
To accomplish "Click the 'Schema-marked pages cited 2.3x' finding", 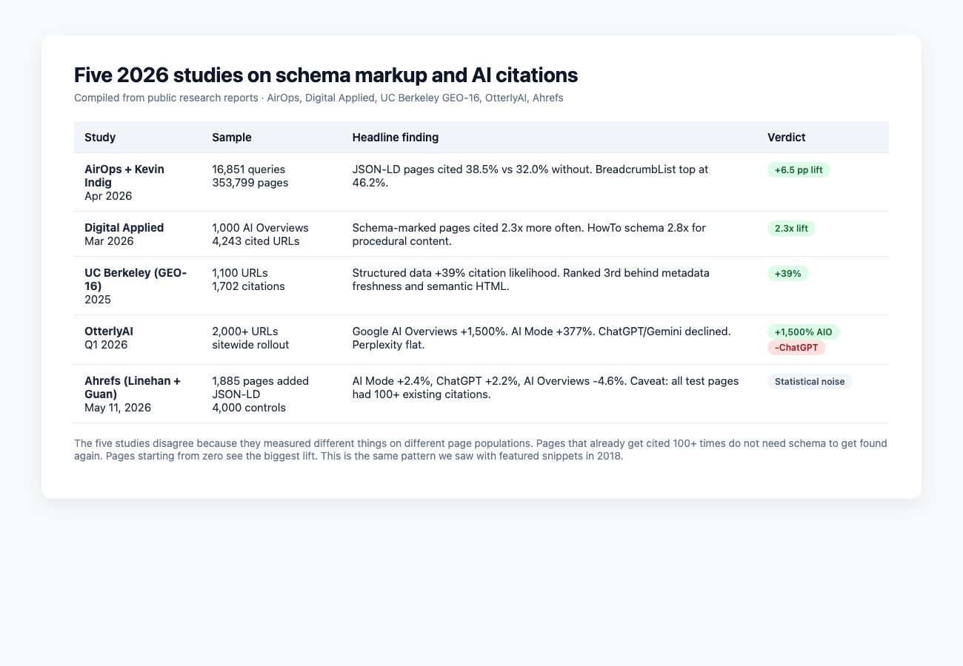I will click(x=529, y=234).
